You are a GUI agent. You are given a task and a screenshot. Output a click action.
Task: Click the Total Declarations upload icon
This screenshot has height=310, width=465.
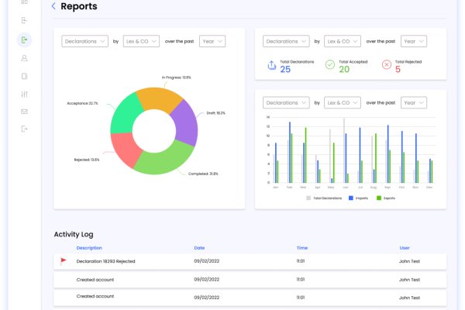click(272, 65)
